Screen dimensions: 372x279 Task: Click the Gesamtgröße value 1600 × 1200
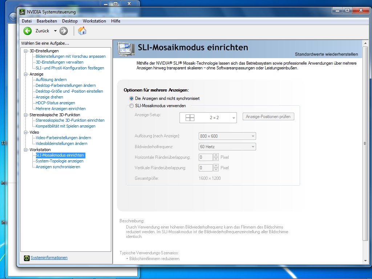point(210,178)
